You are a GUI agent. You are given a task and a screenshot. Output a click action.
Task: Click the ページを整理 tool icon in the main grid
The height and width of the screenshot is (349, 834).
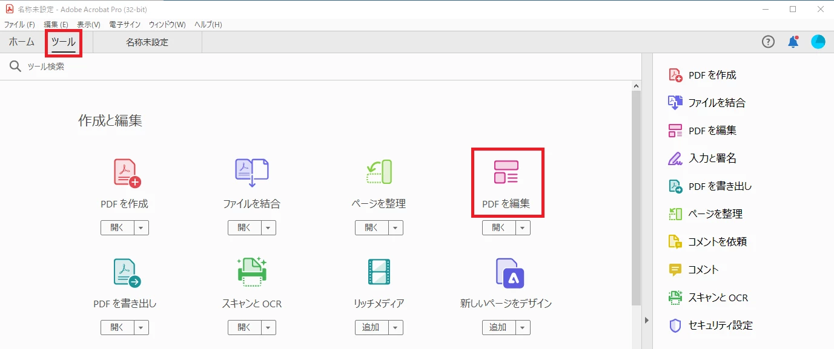pos(379,172)
